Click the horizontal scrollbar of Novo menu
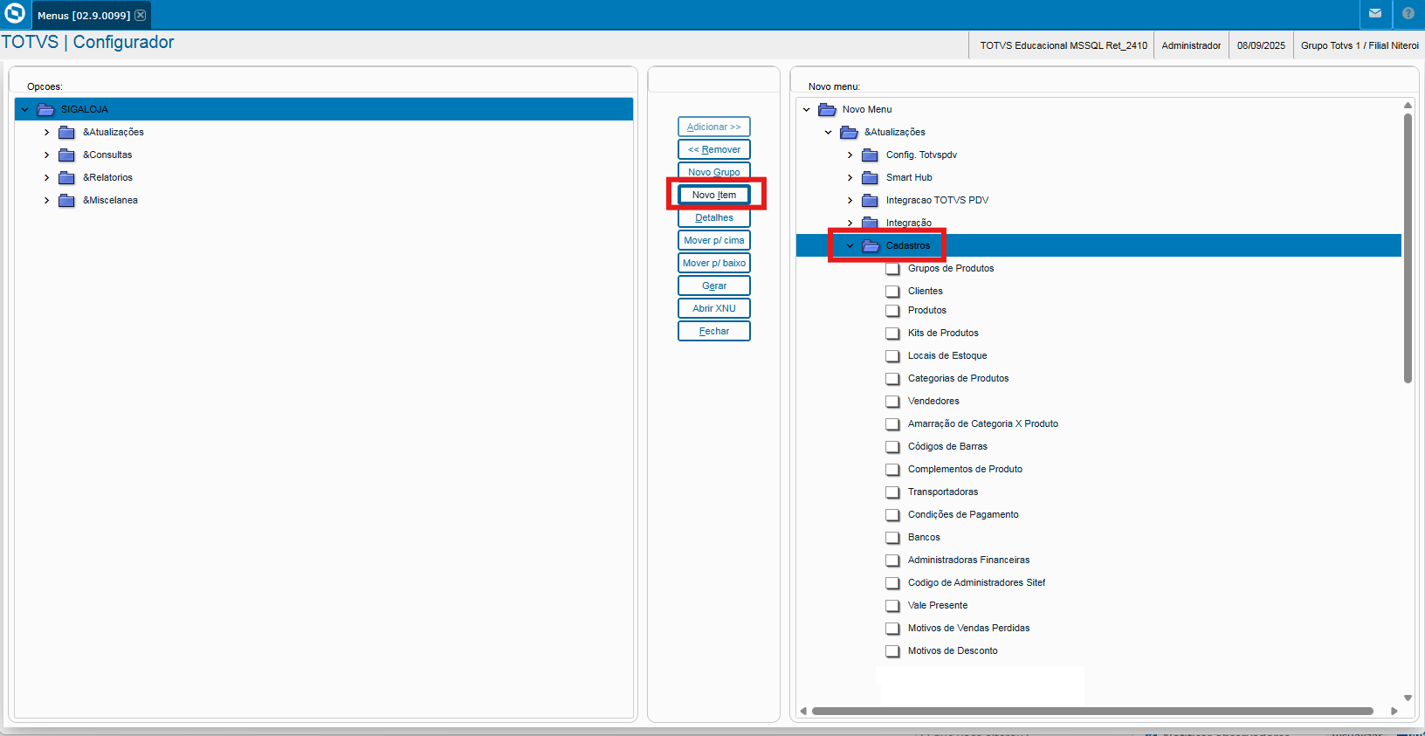 (x=1092, y=711)
